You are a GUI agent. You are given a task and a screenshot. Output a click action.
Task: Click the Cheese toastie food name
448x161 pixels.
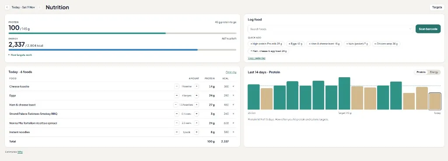[x=19, y=86]
